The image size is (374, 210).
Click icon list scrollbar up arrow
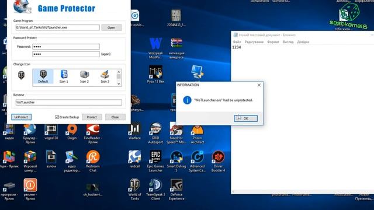pos(119,72)
